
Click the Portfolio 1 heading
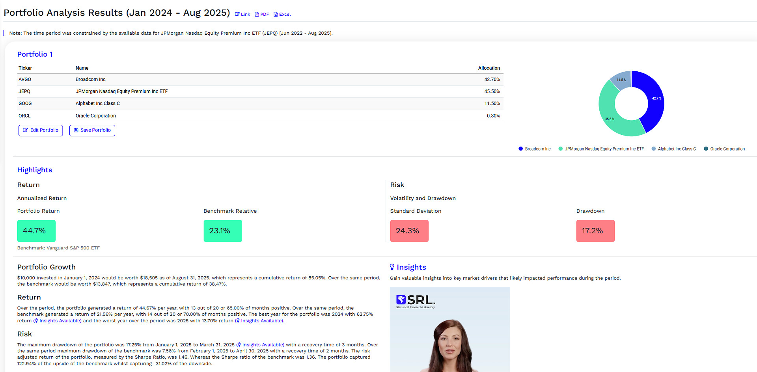[35, 54]
